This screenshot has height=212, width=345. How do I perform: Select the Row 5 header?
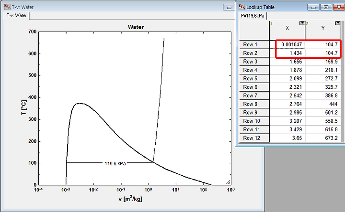click(x=254, y=78)
